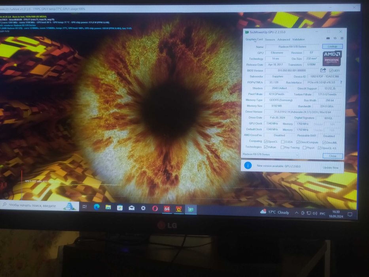Viewport: 369px width, 277px height.
Task: Click the Digital Signature WHQL value
Action: [328, 118]
